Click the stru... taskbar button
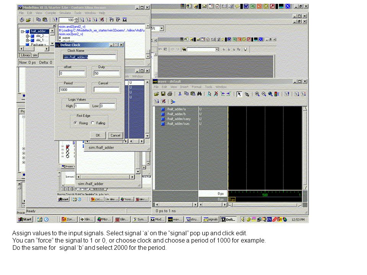Image resolution: width=367 pixels, height=275 pixels. (x=193, y=219)
